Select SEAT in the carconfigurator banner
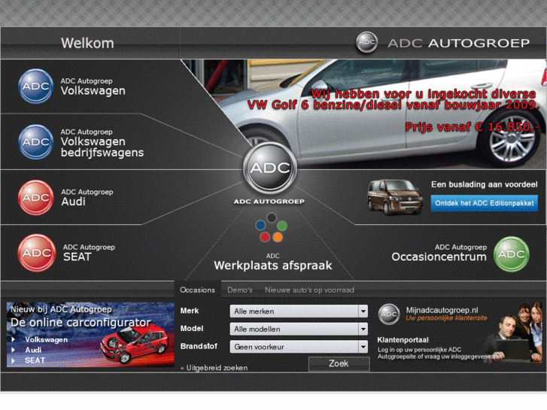 pos(35,360)
